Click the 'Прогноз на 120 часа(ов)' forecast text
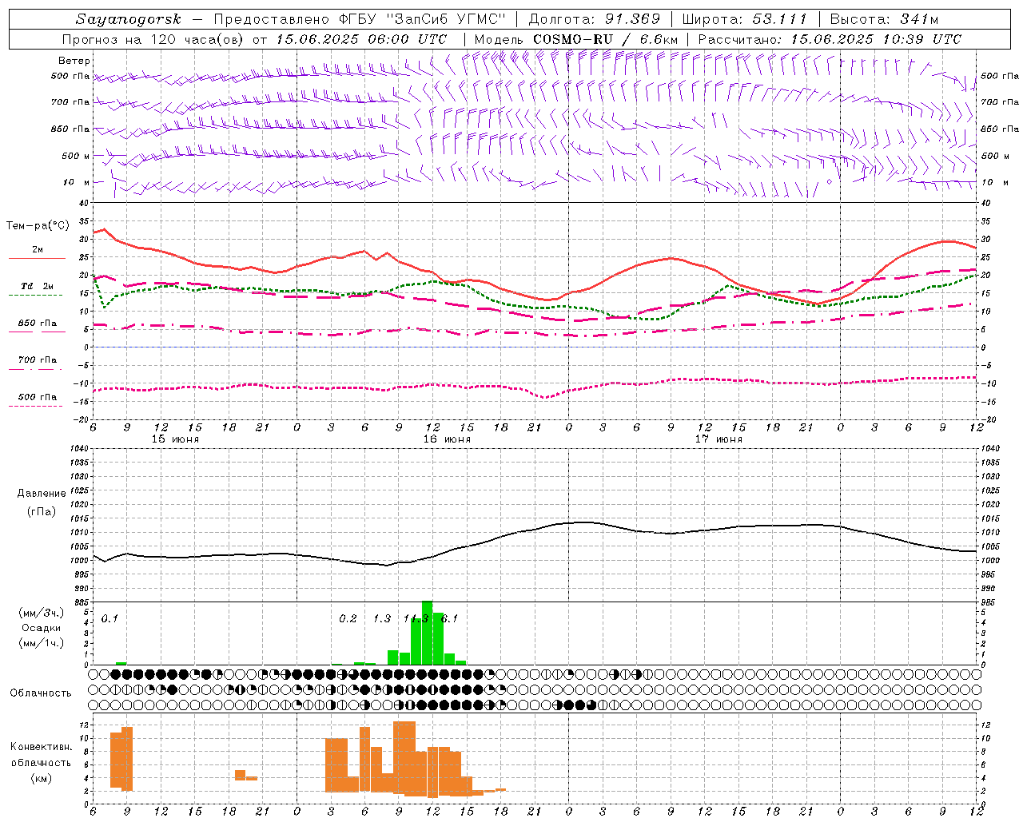The width and height of the screenshot is (1023, 818). point(153,39)
